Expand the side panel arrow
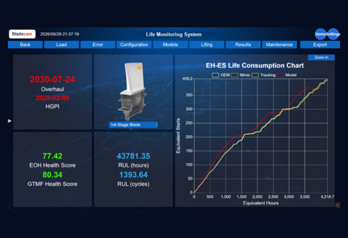The width and height of the screenshot is (348, 238). tap(10, 121)
